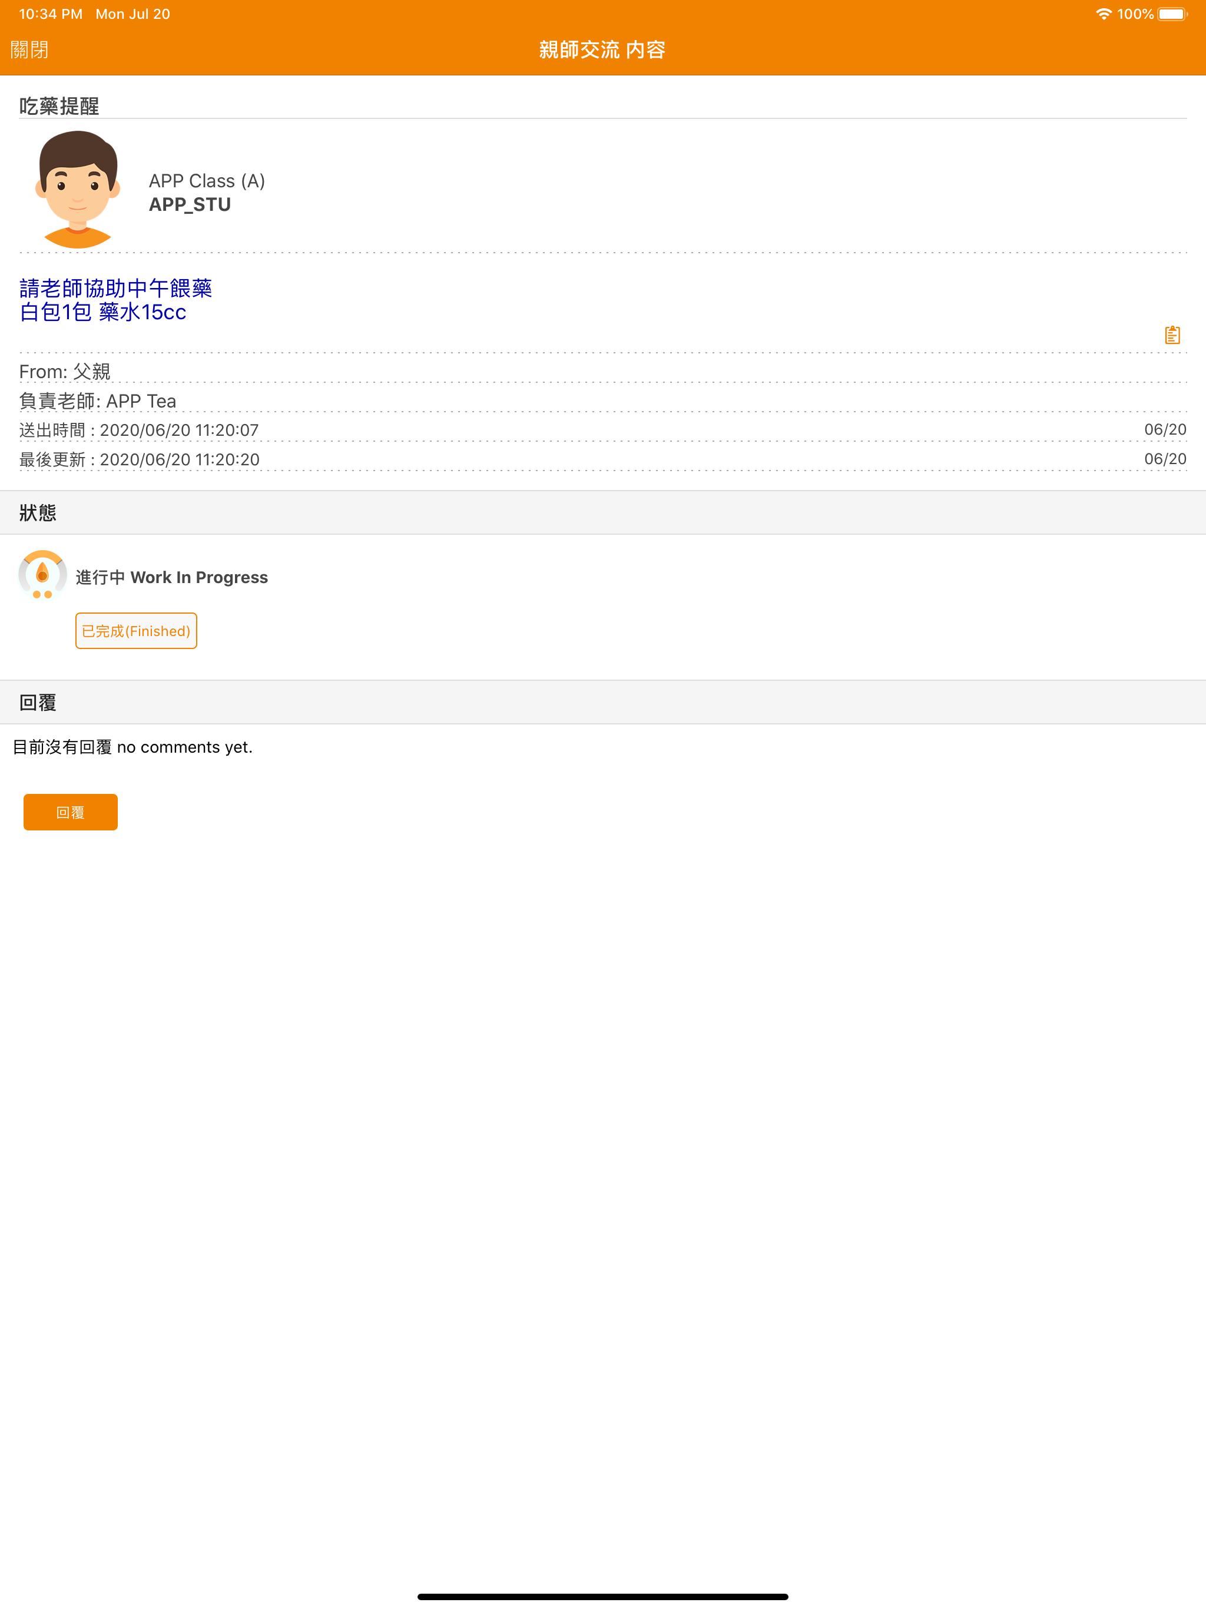Click the 10:34 PM clock in status bar
Screen dimensions: 1206x1609
tap(50, 14)
